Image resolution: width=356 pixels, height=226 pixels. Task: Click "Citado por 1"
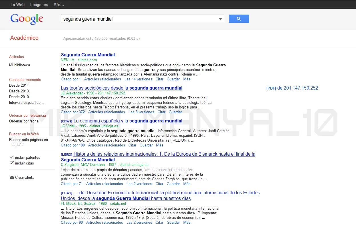(x=71, y=79)
